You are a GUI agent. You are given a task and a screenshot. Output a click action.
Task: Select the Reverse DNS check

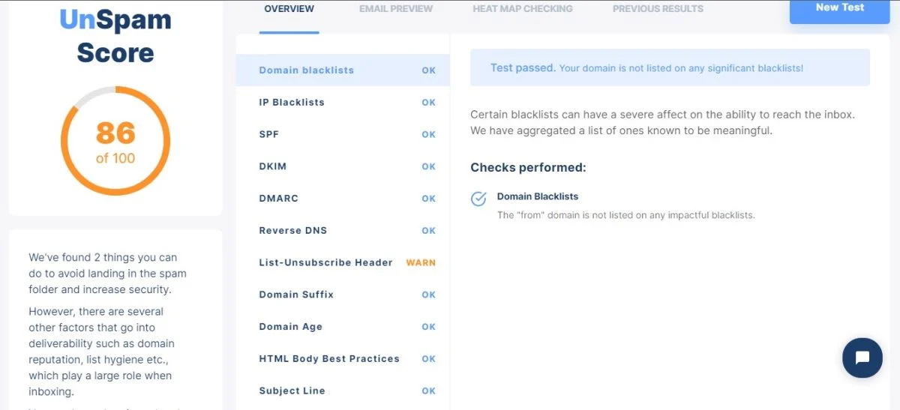(x=343, y=231)
